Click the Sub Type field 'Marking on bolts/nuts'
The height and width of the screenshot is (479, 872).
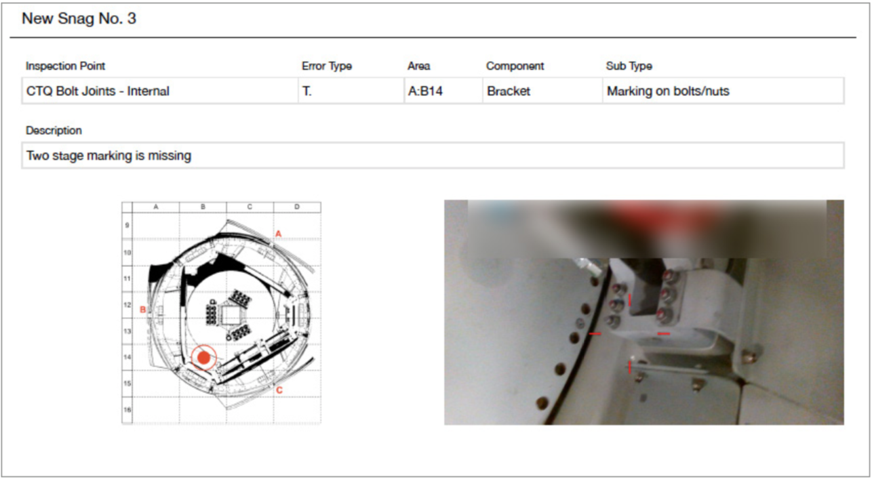click(x=724, y=91)
